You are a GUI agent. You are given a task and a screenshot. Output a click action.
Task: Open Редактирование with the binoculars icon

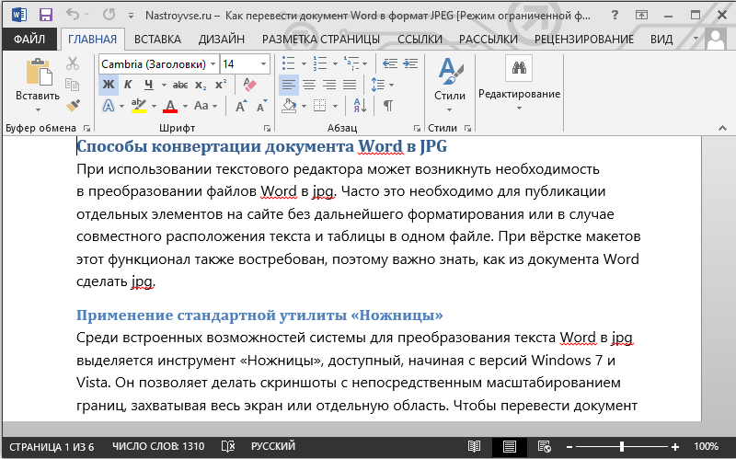point(519,68)
